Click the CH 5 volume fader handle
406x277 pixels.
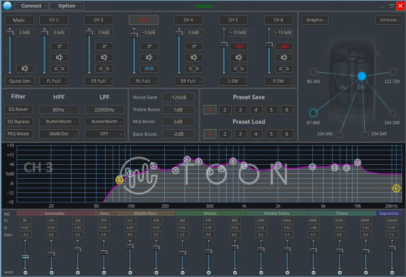224,44
